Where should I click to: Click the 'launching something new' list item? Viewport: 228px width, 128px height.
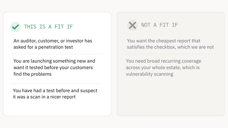coord(54,67)
